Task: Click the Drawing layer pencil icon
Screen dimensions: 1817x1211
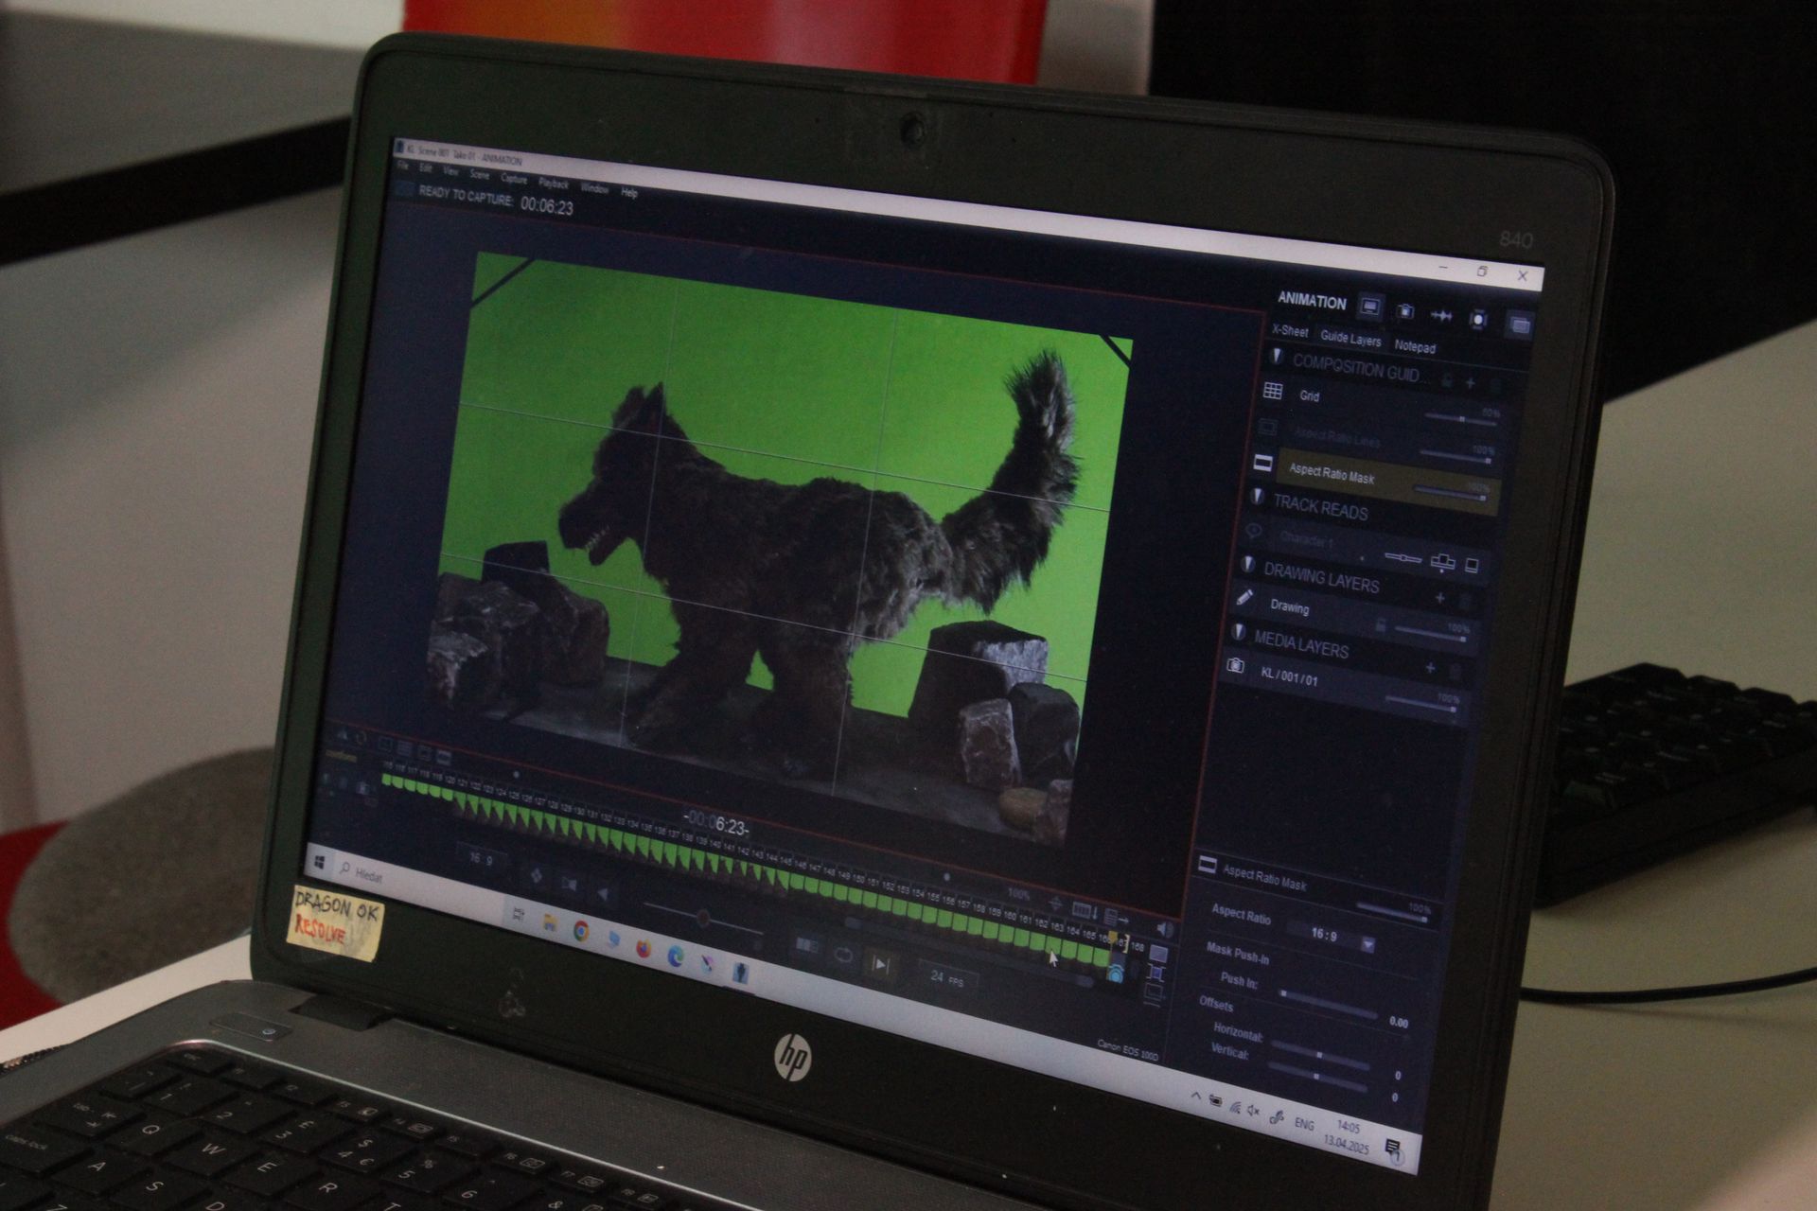Action: pos(1244,598)
